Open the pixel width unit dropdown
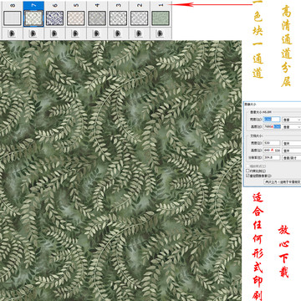The image size is (301, 301). pos(292,120)
